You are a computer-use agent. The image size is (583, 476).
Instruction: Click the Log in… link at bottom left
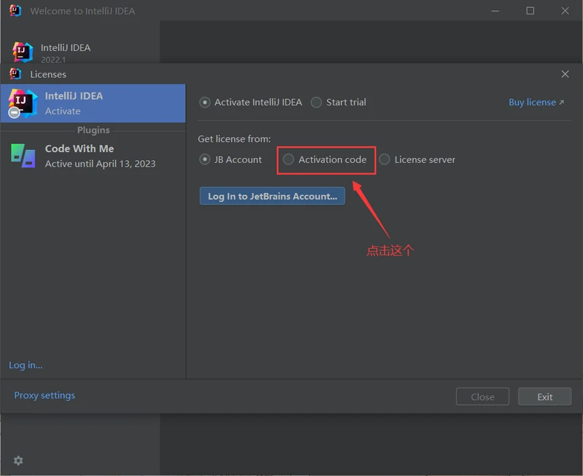click(26, 365)
